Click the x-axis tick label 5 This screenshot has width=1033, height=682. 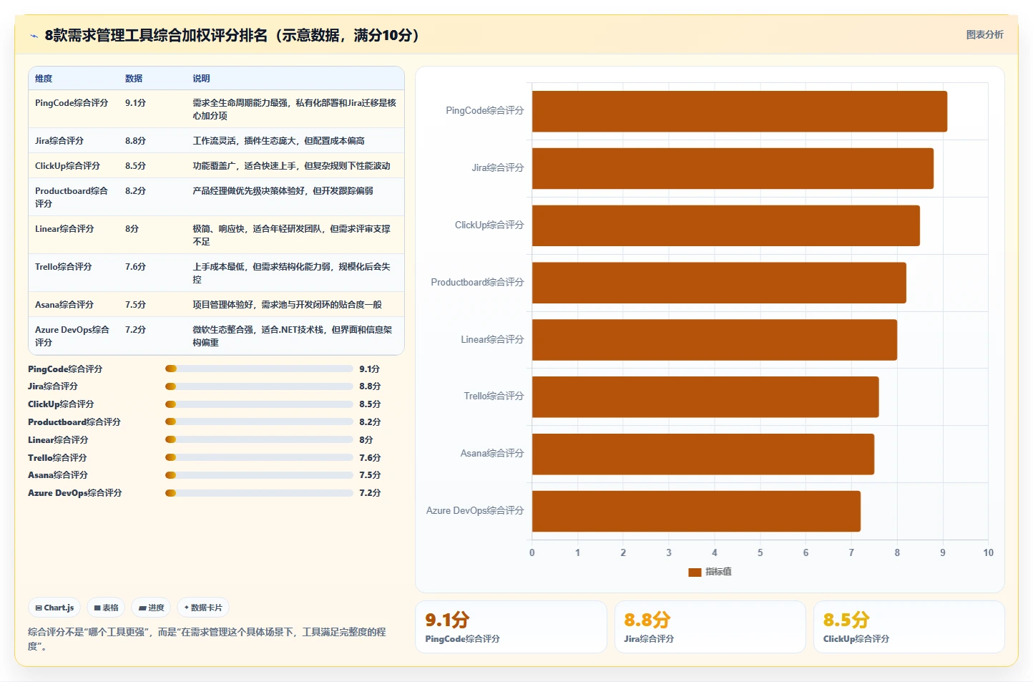pos(760,553)
